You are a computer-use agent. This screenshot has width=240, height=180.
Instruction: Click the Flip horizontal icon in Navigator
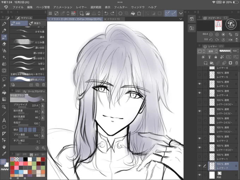pyautogui.click(x=230, y=40)
